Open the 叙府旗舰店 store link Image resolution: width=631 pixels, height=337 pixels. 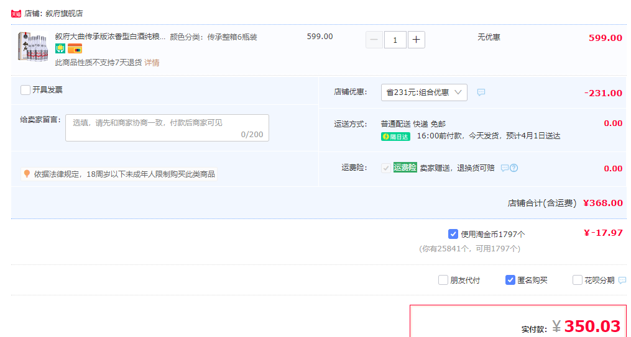click(x=65, y=14)
